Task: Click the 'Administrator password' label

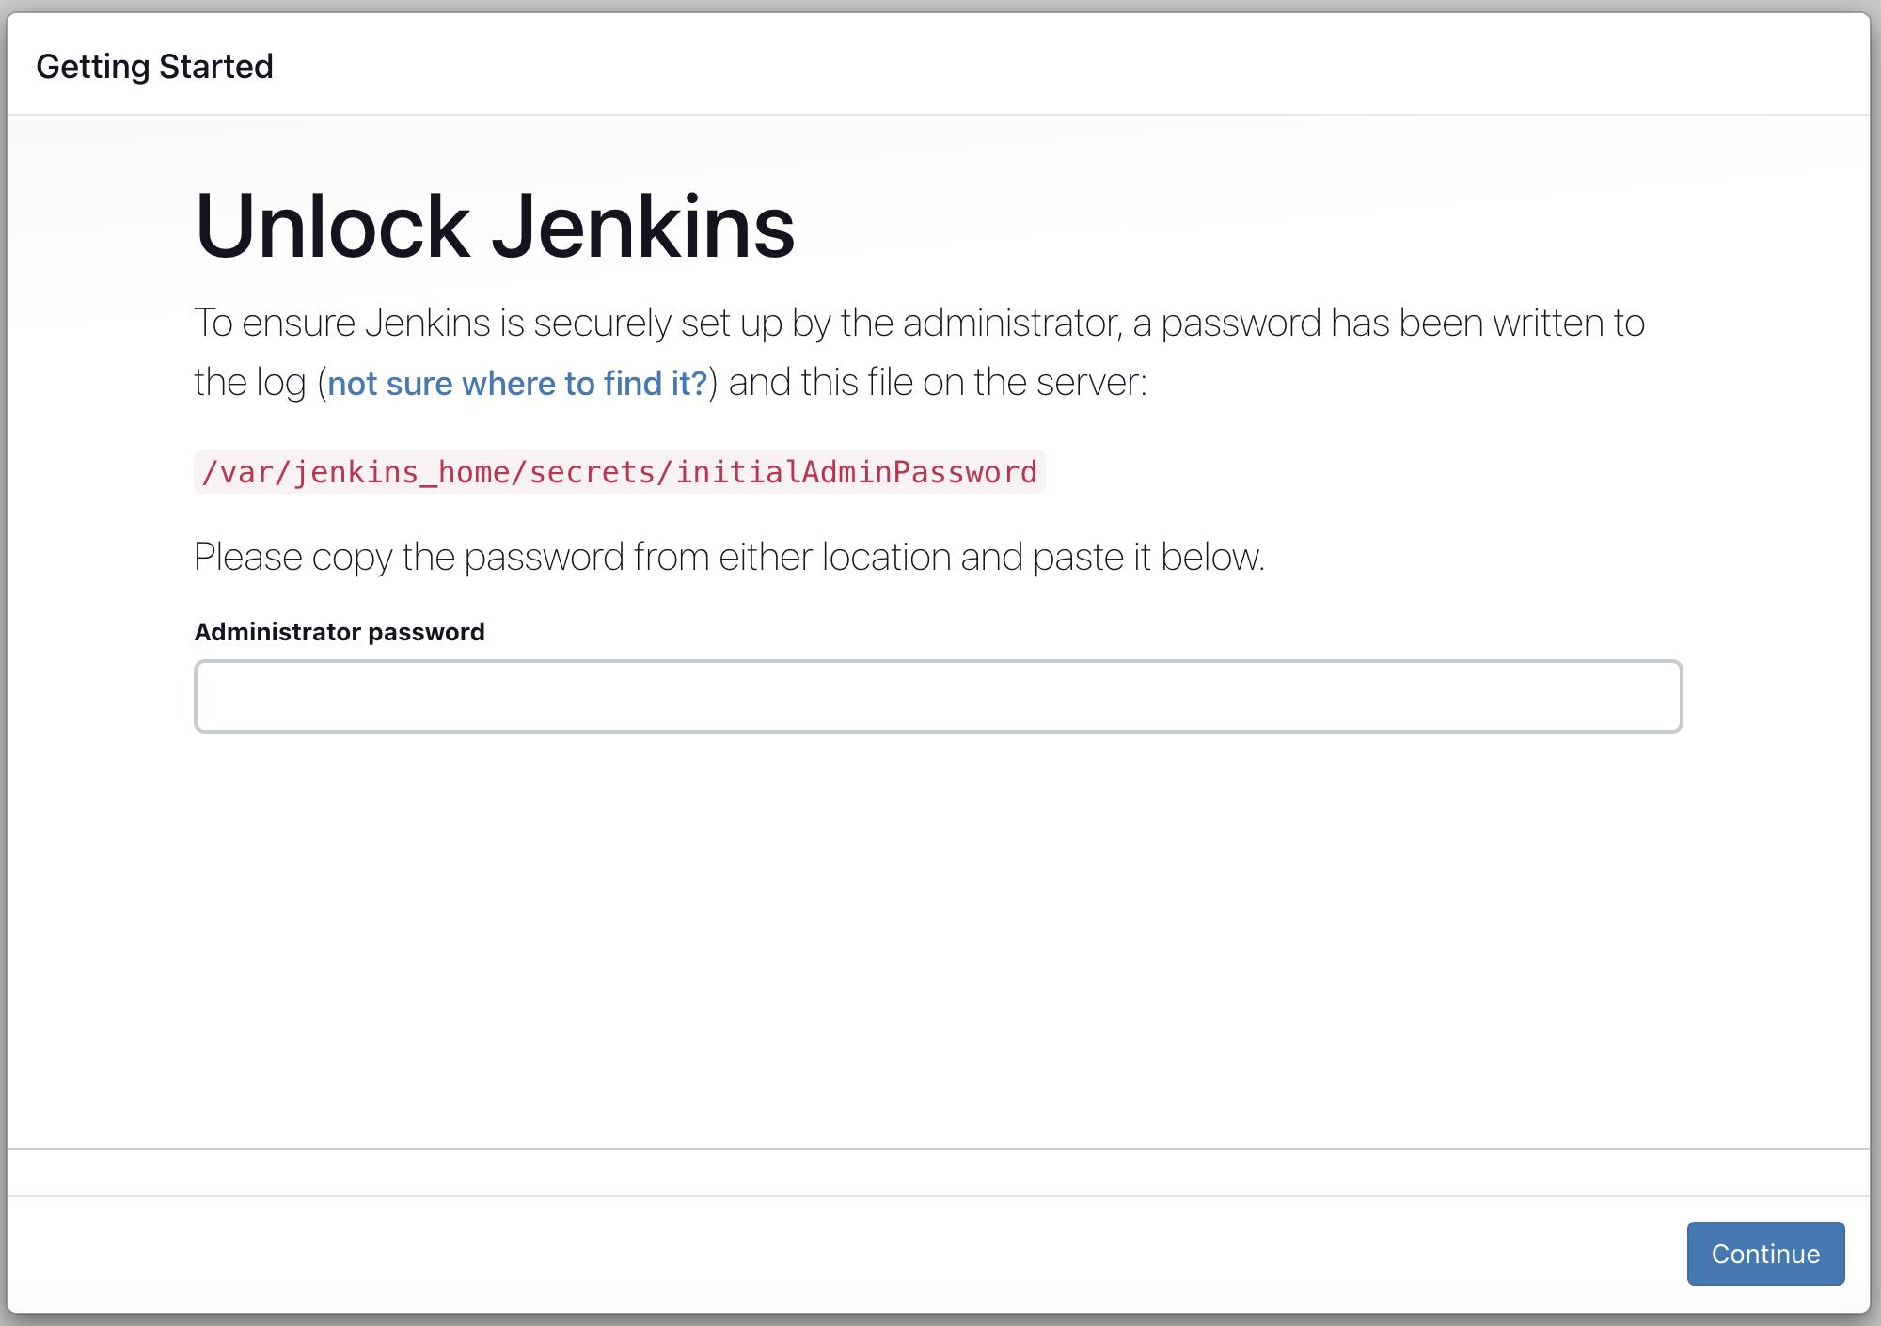Action: (340, 632)
